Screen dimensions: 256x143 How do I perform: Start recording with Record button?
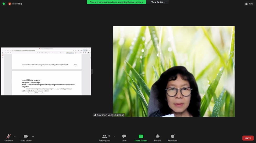pyautogui.click(x=158, y=138)
